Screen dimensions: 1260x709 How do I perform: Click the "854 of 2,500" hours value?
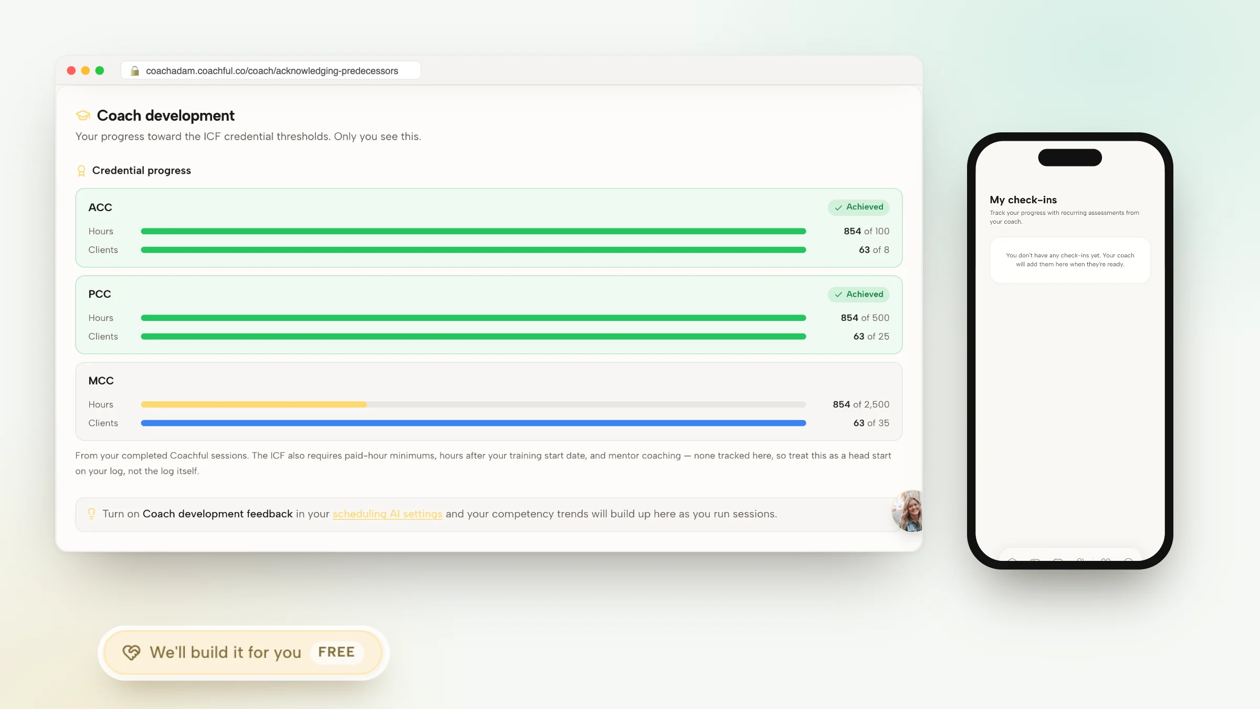pyautogui.click(x=861, y=404)
